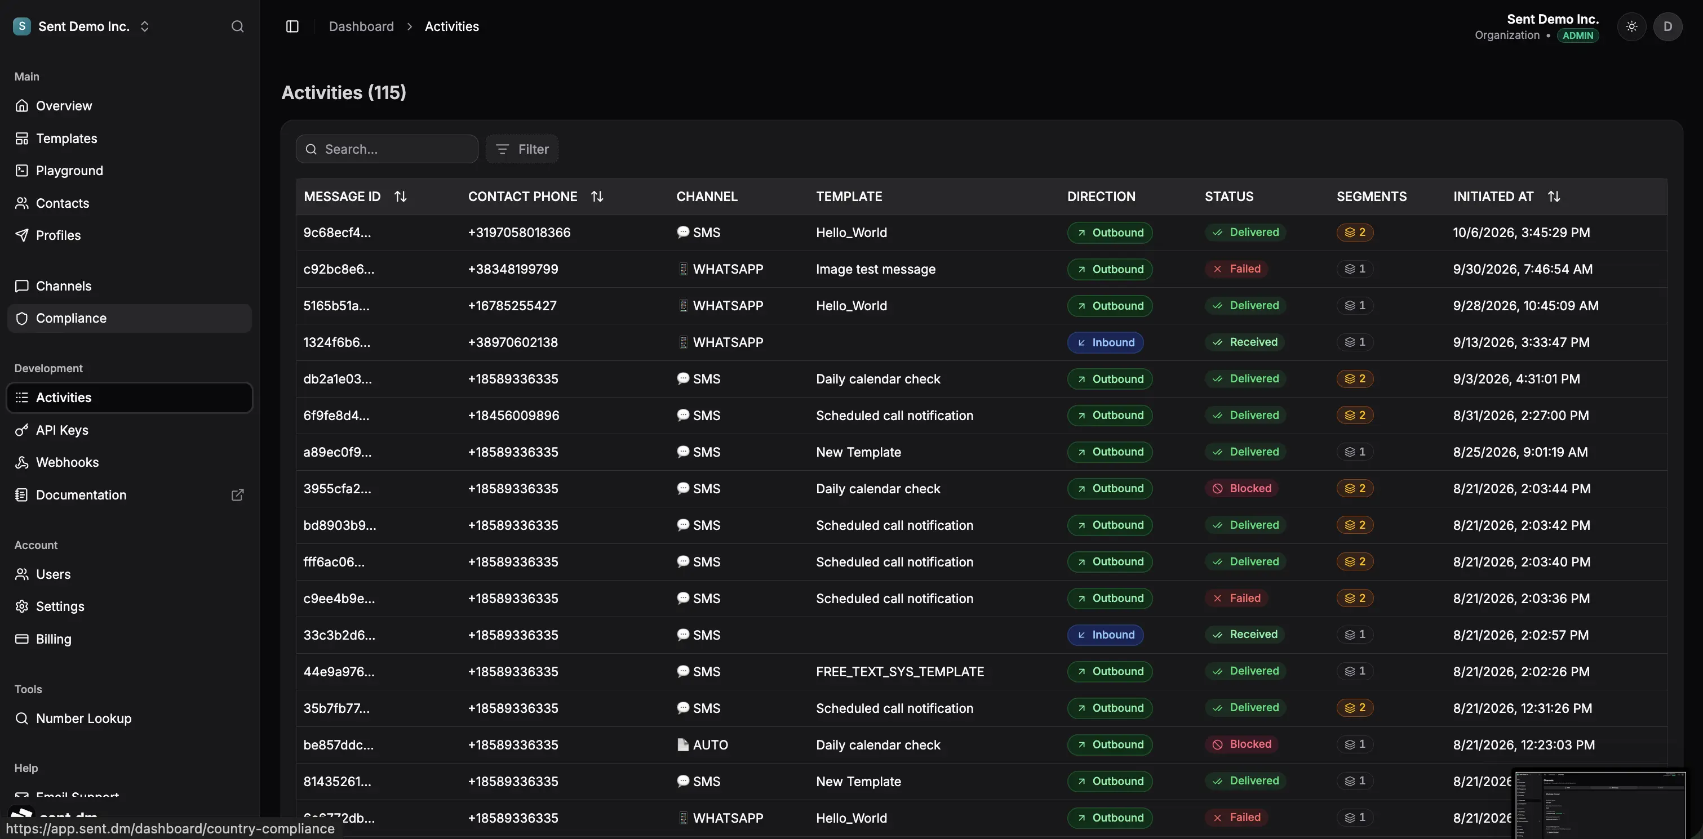Toggle the light/dark theme sun icon

pos(1631,26)
